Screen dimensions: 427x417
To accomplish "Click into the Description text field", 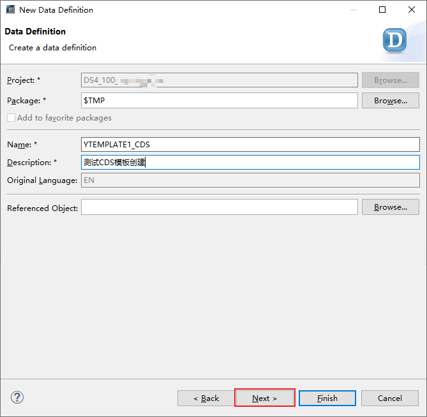I will [250, 163].
